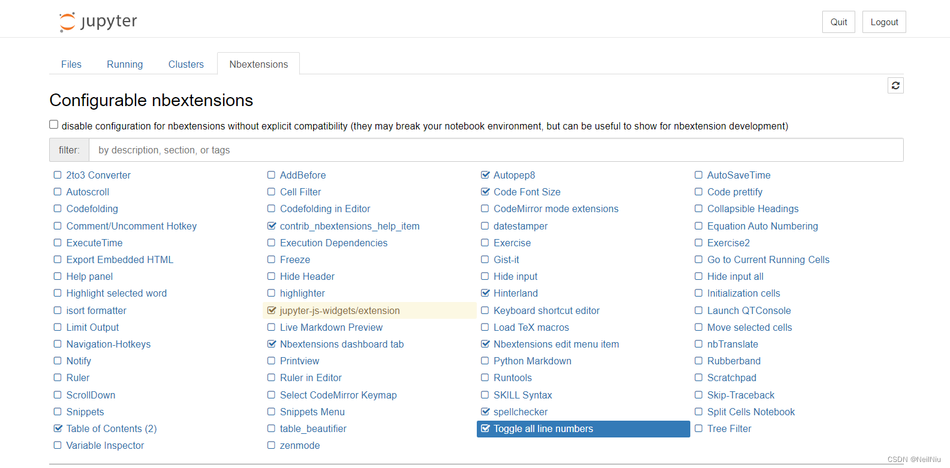Open Select CodeMirror Keymap extension
Screen dimensions: 950x468
338,395
